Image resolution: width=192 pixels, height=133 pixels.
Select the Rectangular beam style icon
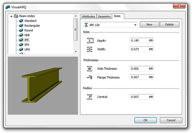[x=21, y=26]
